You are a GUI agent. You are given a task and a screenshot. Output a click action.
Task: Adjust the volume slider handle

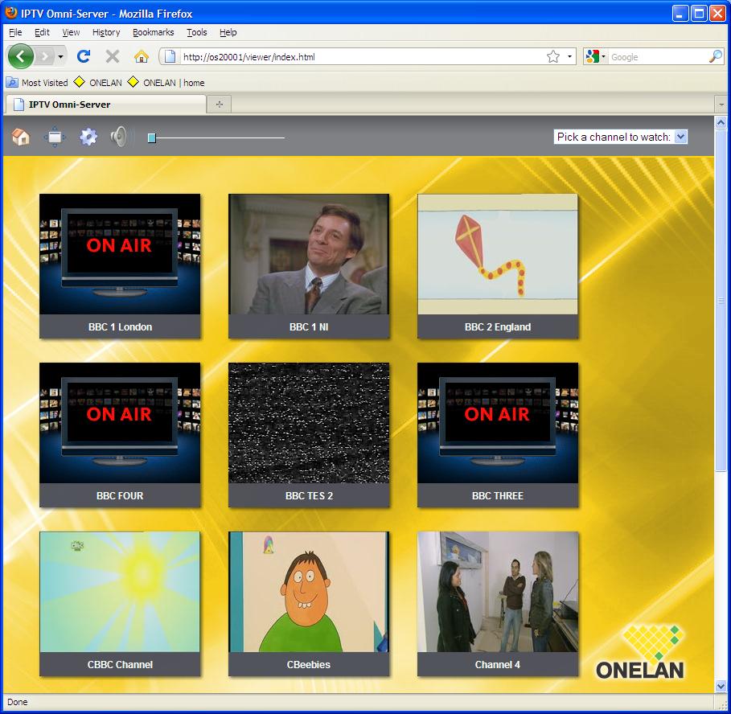coord(151,138)
